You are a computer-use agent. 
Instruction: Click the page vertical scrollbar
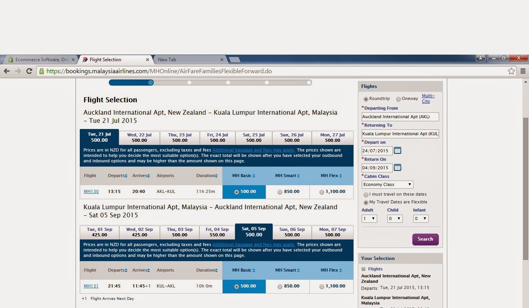click(526, 189)
